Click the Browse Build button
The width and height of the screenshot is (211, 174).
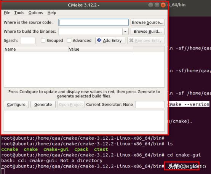148,32
